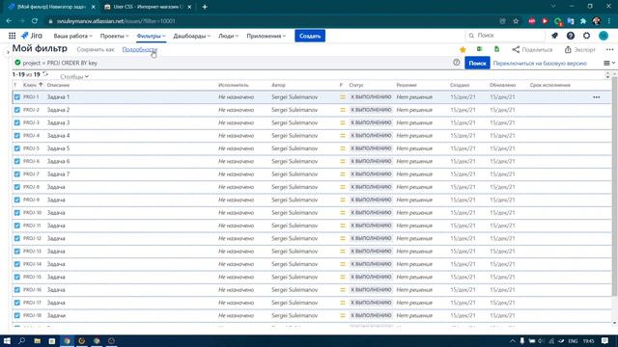Click the browser address bar URL
Screen dimensions: 618x347
point(116,21)
